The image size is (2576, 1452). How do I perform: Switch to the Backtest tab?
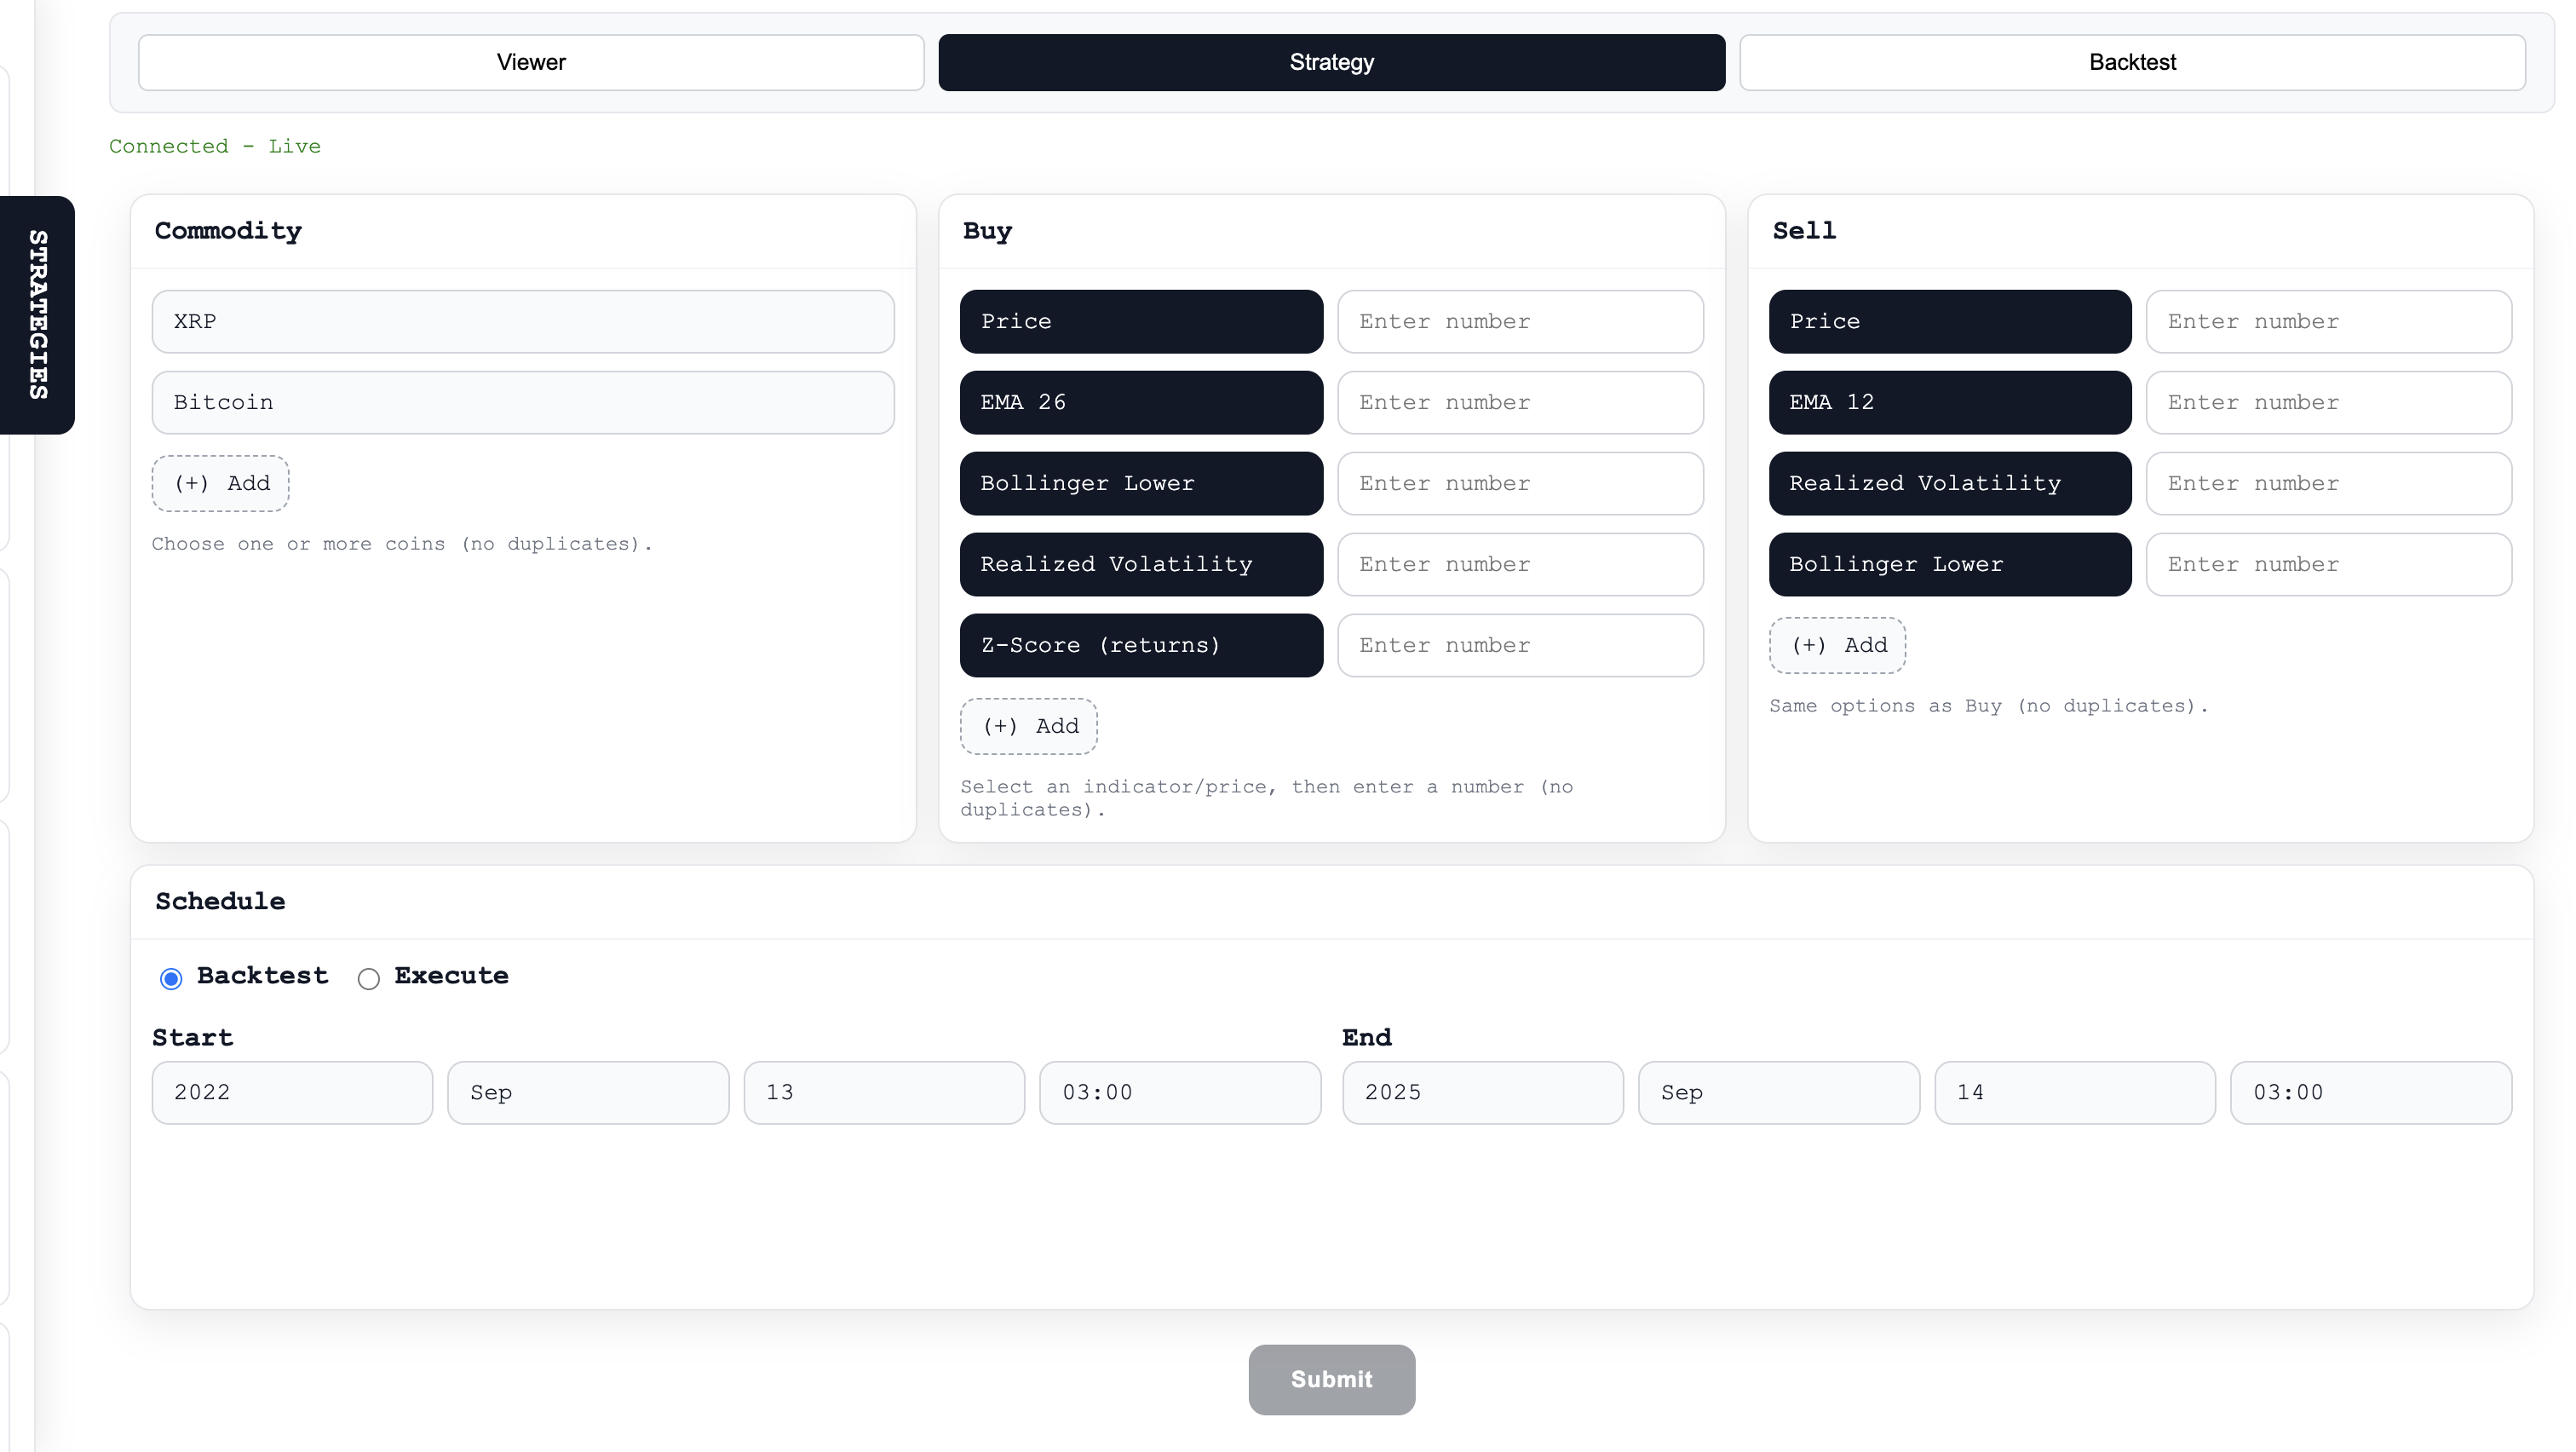pyautogui.click(x=2132, y=62)
